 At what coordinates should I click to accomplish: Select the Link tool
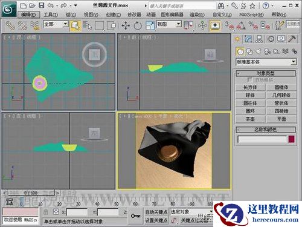pos(10,25)
